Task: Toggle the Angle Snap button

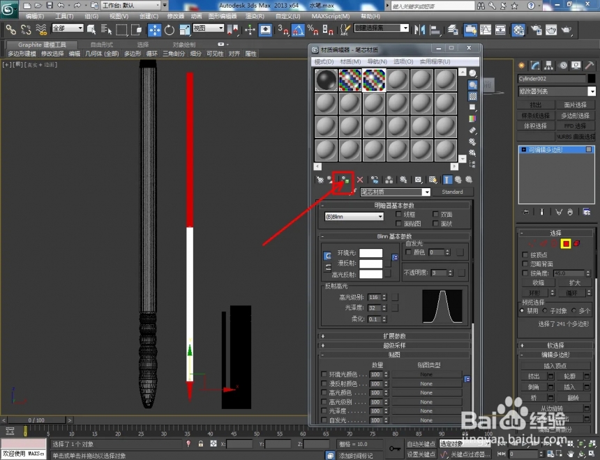Action: 298,30
